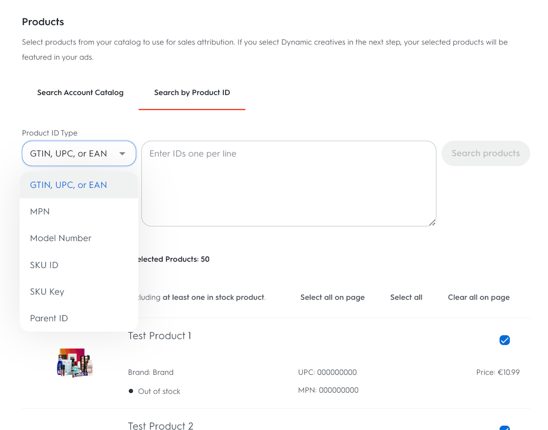Image resolution: width=548 pixels, height=430 pixels.
Task: Switch to Search Account Catalog tab
Action: [x=80, y=93]
